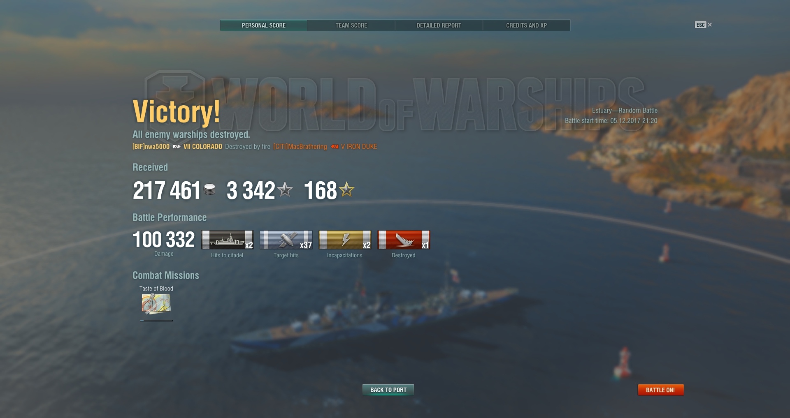This screenshot has width=790, height=418.
Task: Click the Colorado battleship class icon
Action: click(177, 147)
